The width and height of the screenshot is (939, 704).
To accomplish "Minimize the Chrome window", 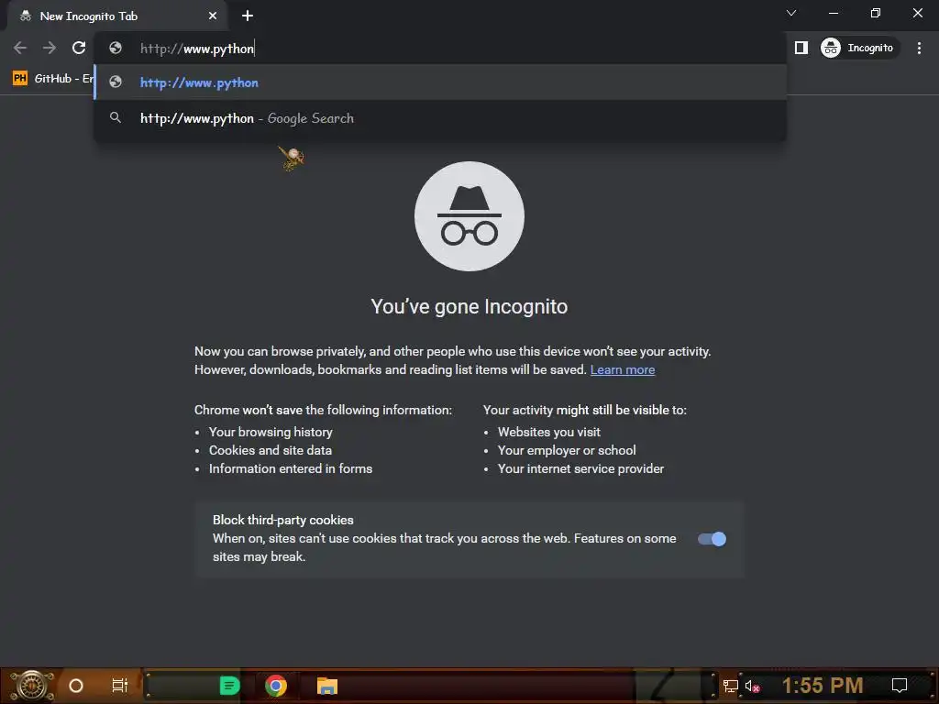I will [833, 13].
